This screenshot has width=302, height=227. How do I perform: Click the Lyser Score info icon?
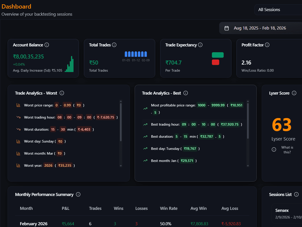pos(294,93)
